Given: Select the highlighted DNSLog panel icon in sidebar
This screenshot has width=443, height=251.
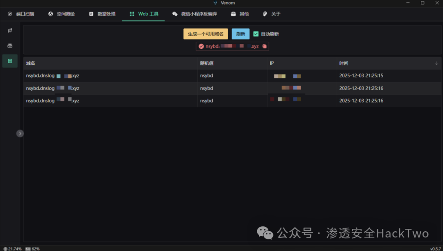Looking at the screenshot, I should (x=10, y=61).
